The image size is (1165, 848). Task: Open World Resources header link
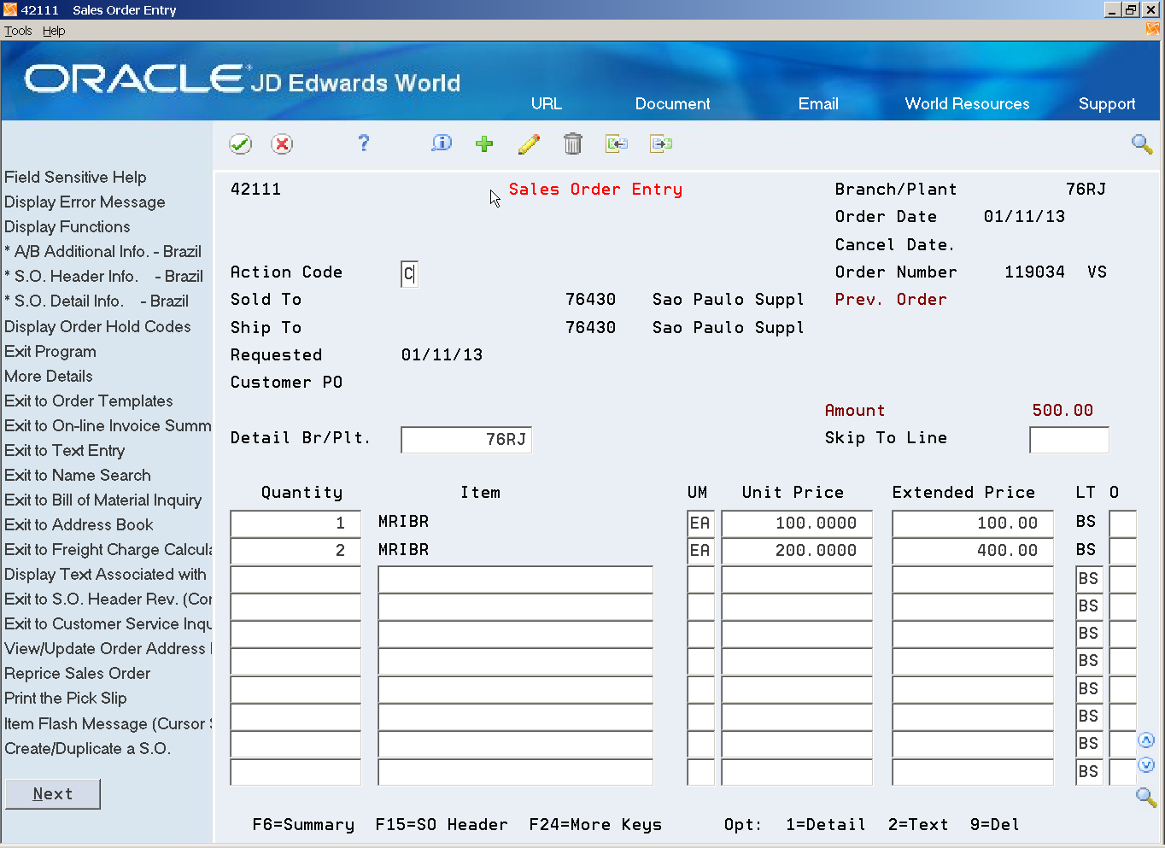[x=967, y=103]
